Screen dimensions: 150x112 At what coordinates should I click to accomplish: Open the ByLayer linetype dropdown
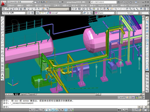139,13
